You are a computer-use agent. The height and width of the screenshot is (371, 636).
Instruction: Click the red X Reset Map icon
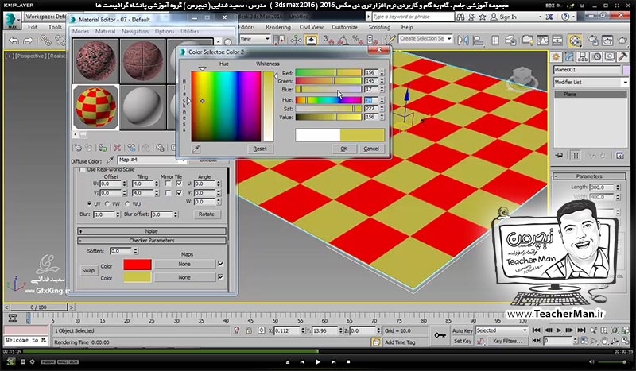(117, 148)
